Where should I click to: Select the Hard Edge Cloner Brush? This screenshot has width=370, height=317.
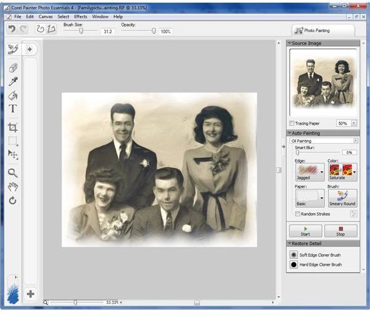click(x=316, y=265)
